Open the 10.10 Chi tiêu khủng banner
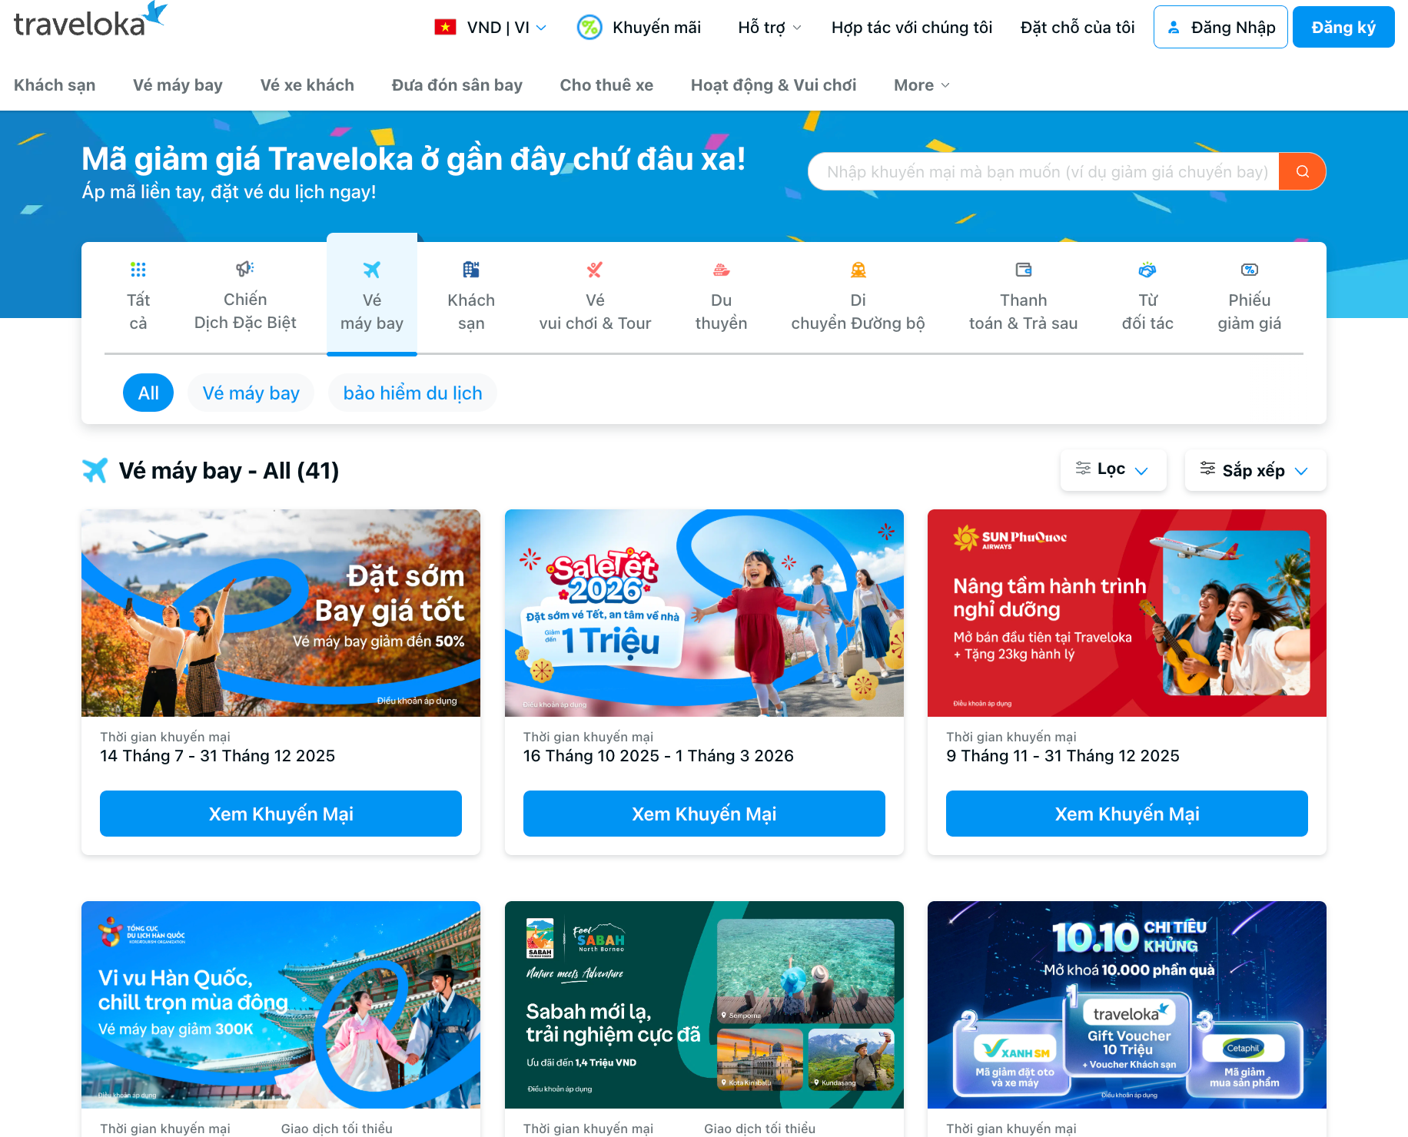Viewport: 1408px width, 1137px height. 1127,1005
